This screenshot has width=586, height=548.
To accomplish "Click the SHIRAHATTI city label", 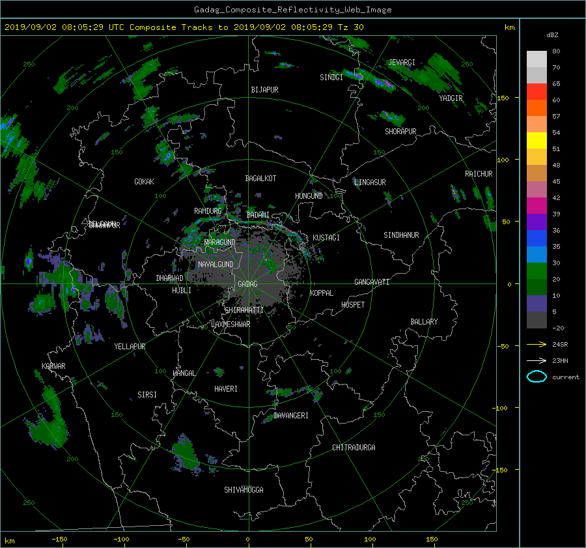I will point(244,310).
